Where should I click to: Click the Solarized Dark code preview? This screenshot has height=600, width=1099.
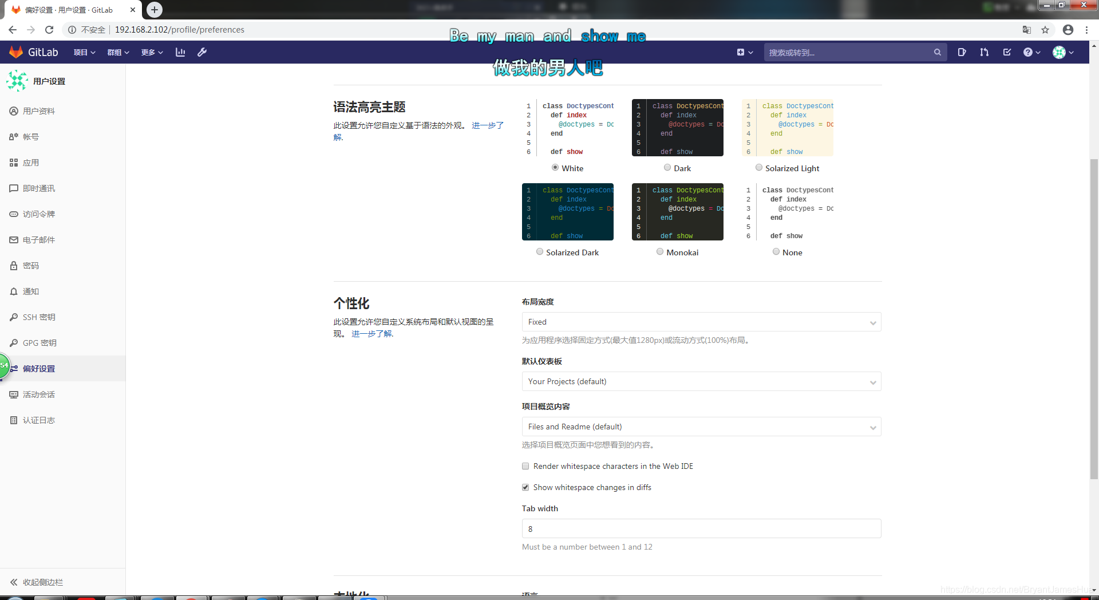pos(568,212)
